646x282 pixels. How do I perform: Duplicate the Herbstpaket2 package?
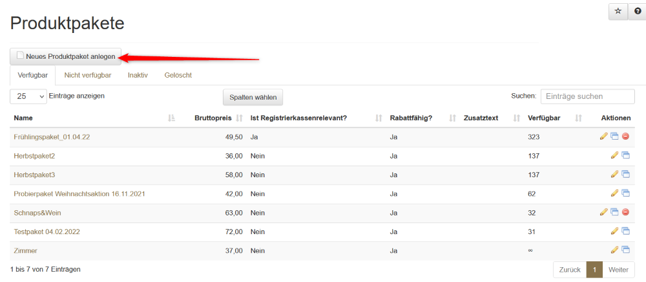(625, 155)
